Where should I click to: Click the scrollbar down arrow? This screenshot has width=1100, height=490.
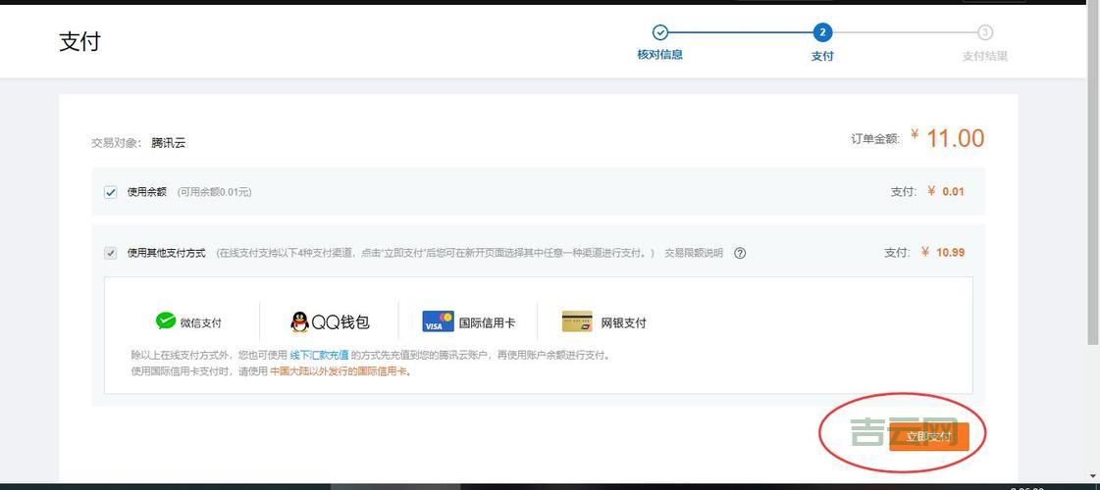[1093, 474]
